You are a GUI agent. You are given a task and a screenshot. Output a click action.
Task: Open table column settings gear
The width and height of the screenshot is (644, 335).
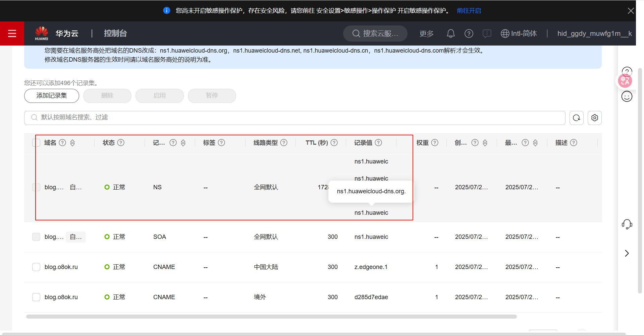pos(594,118)
